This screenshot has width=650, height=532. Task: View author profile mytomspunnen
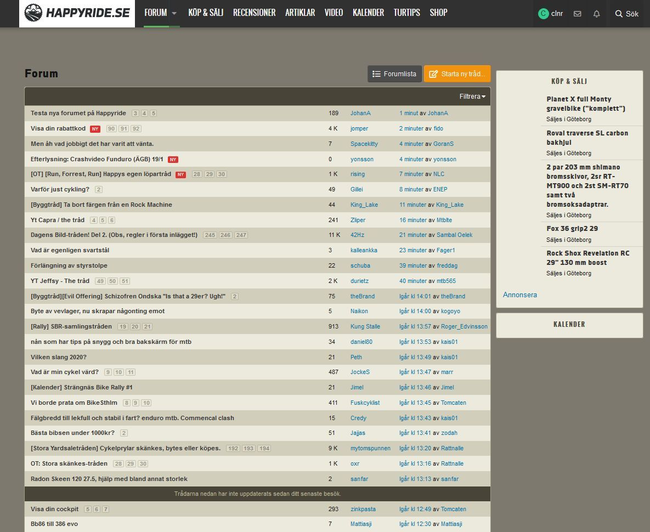click(x=370, y=448)
